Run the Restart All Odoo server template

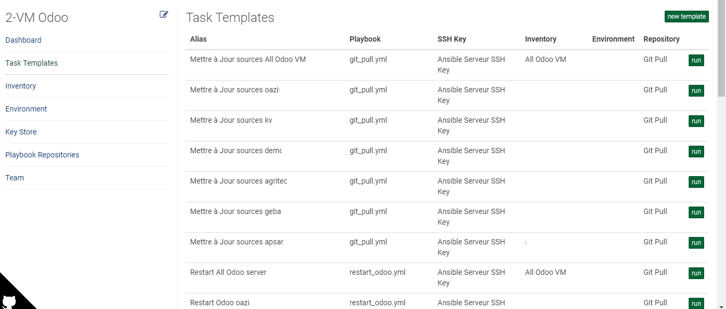tap(696, 273)
